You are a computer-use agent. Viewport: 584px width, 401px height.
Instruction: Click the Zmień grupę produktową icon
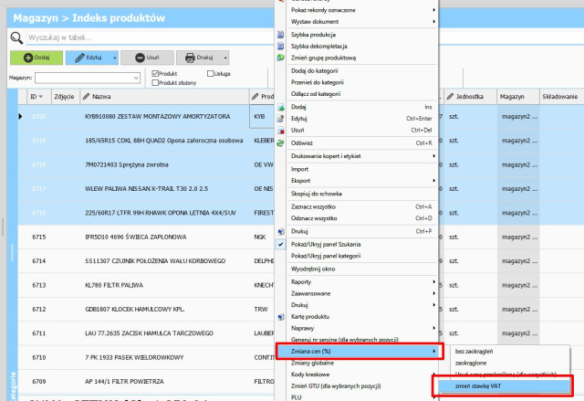[281, 58]
